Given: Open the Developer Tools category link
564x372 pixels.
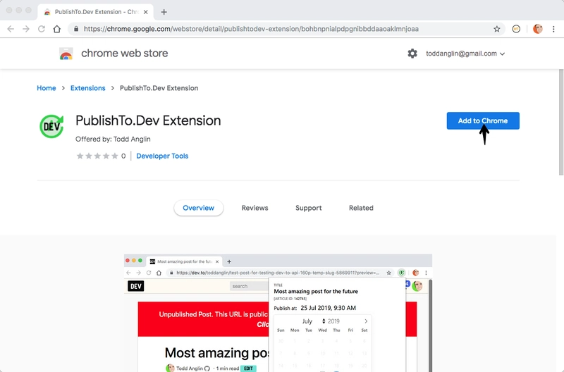Looking at the screenshot, I should (162, 156).
